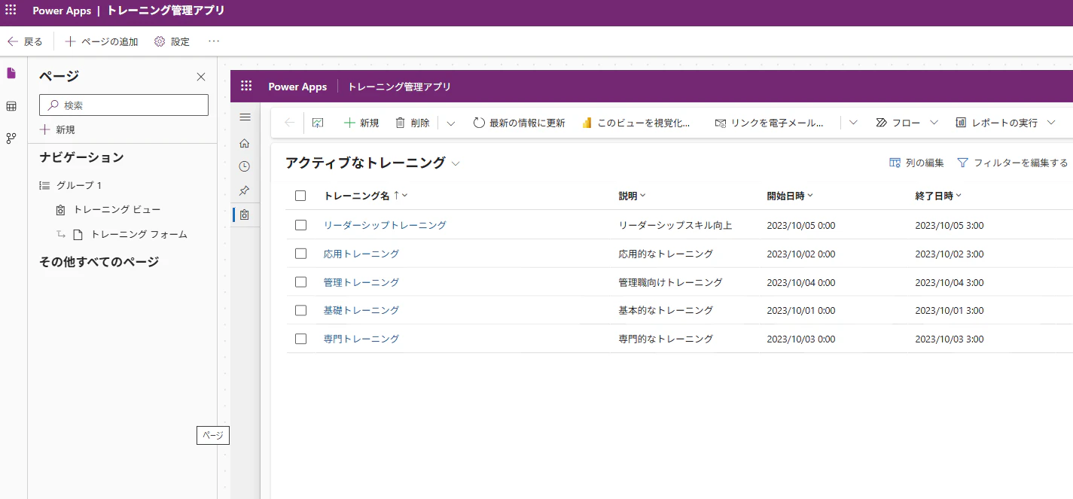Expand the レポートの実行 dropdown
The height and width of the screenshot is (499, 1073).
(x=1051, y=123)
